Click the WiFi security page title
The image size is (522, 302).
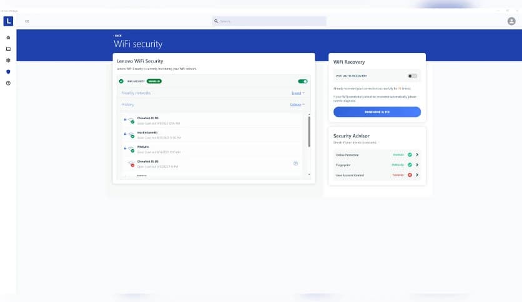tap(138, 44)
